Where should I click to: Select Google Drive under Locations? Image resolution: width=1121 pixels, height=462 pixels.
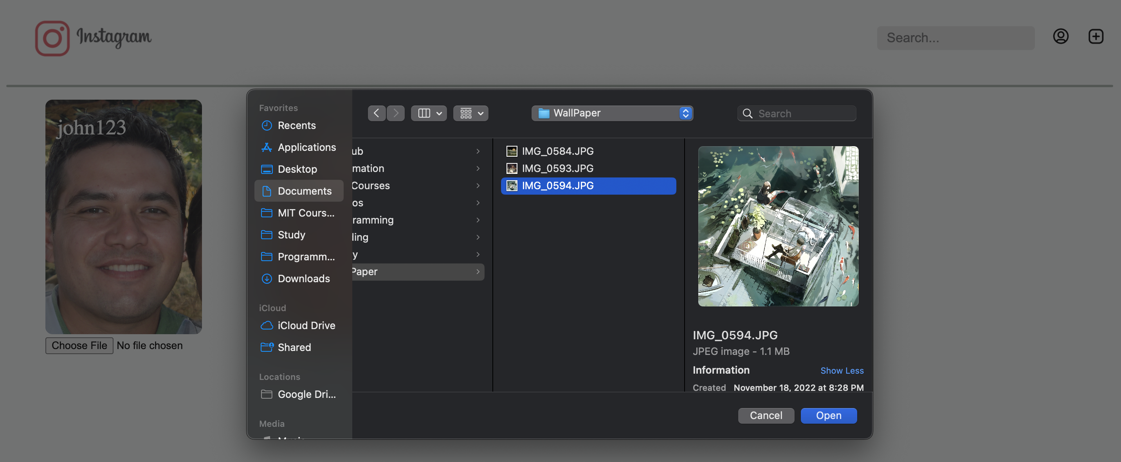point(306,394)
